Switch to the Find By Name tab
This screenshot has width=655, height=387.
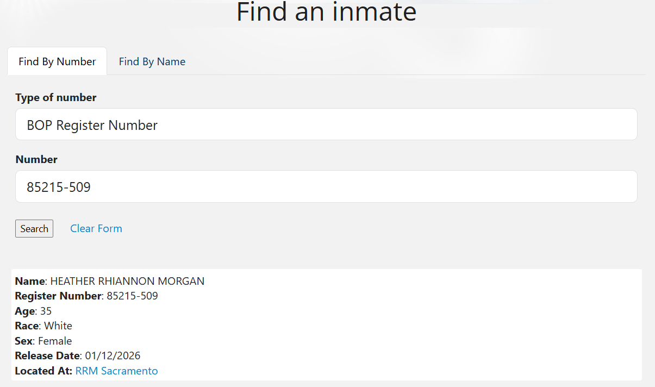[x=152, y=61]
